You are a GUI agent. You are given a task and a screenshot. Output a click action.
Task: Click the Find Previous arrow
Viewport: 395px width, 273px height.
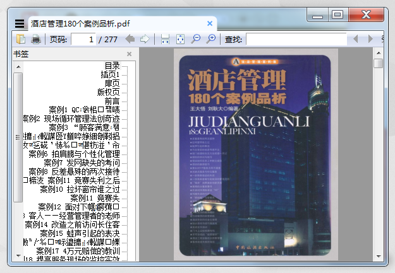tap(355, 40)
